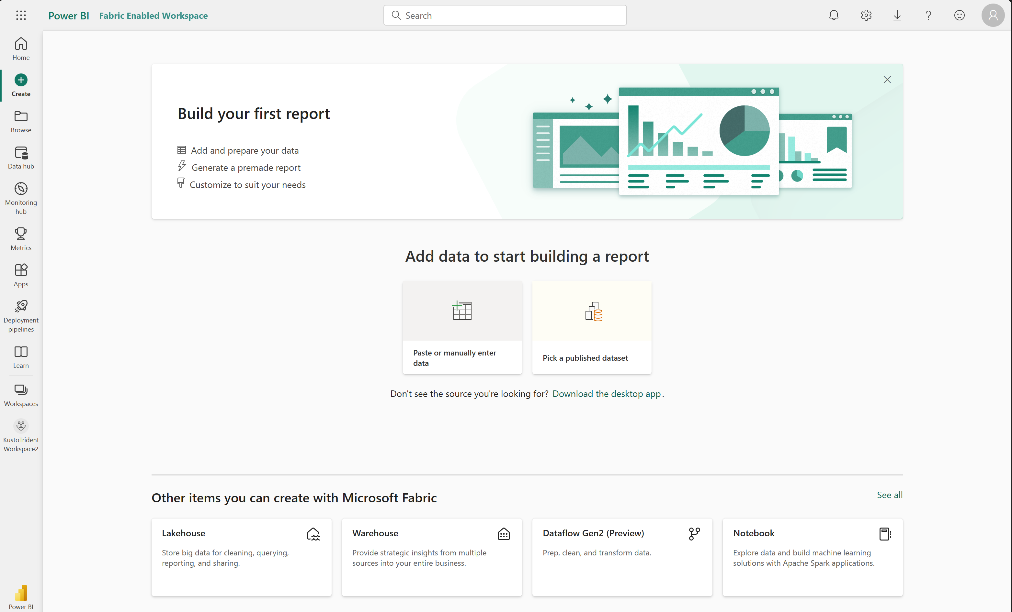
Task: Create a Lakehouse item
Action: pyautogui.click(x=242, y=557)
